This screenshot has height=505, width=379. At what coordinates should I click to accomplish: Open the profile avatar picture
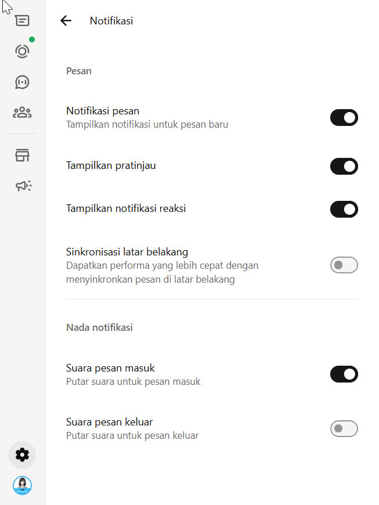[x=22, y=485]
